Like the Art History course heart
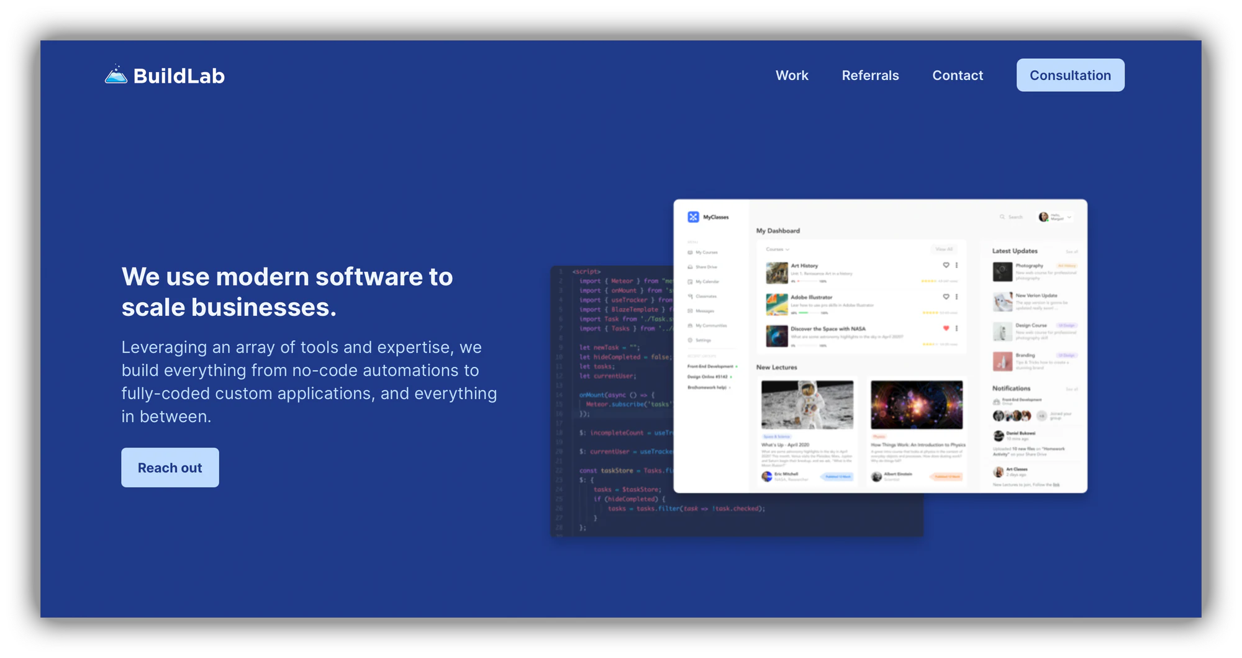 946,265
